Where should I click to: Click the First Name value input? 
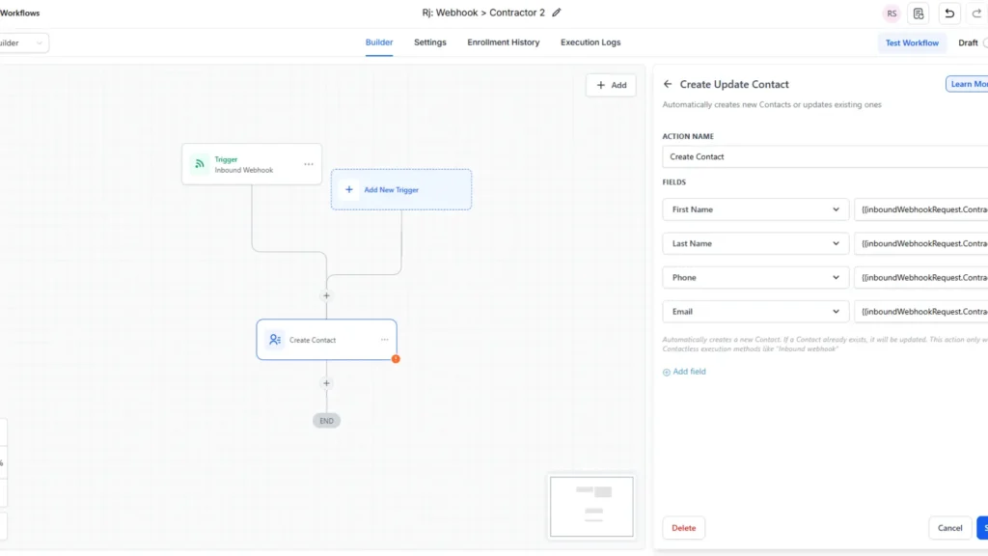921,209
